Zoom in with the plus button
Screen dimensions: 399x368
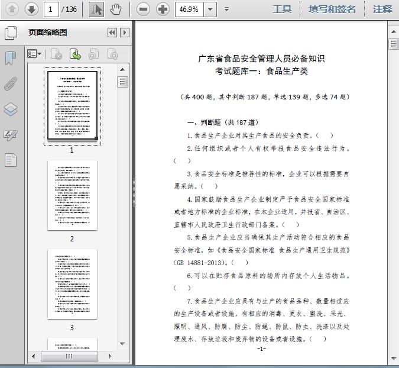[x=162, y=9]
